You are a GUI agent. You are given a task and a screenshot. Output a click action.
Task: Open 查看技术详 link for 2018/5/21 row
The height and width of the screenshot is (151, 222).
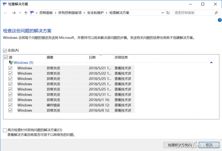tap(123, 68)
